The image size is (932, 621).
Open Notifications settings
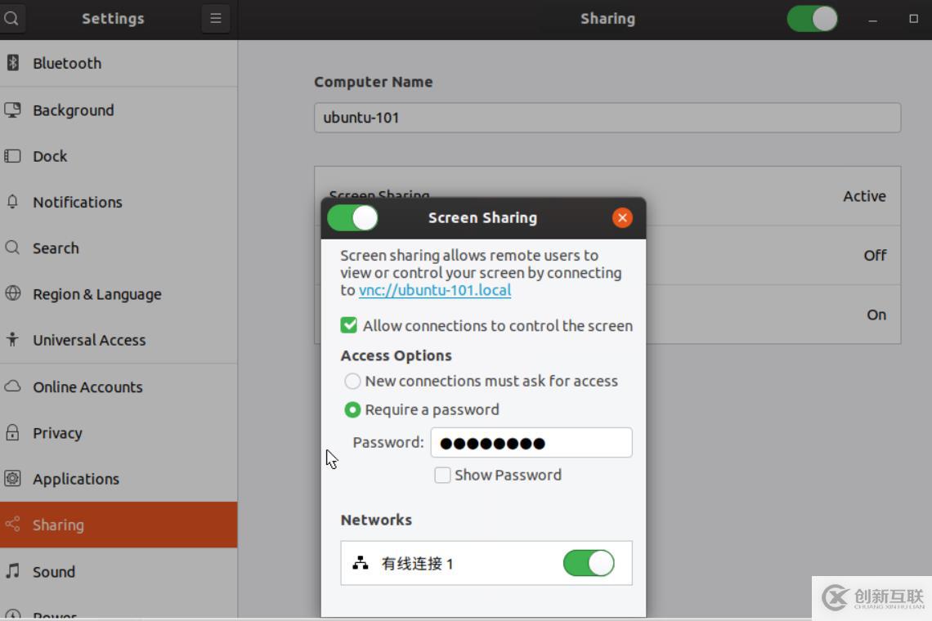(x=119, y=202)
